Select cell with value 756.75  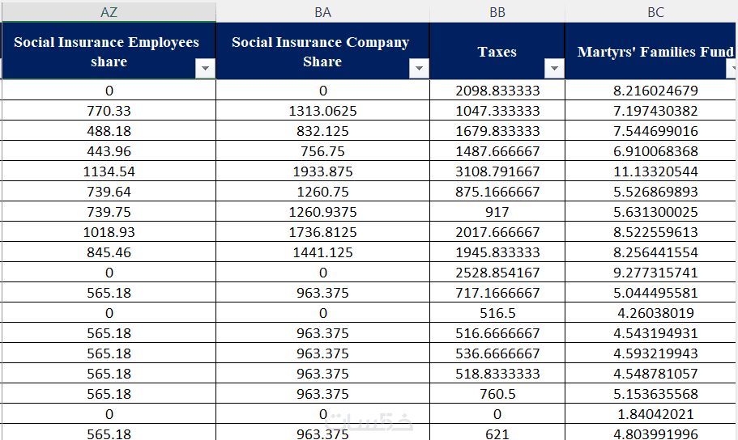tap(323, 151)
